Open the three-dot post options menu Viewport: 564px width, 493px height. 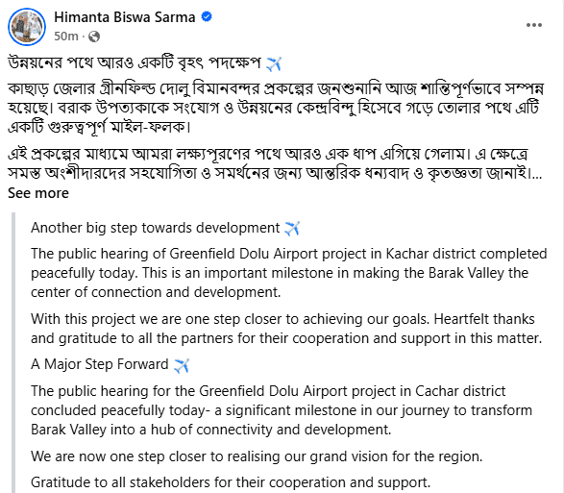coord(534,25)
